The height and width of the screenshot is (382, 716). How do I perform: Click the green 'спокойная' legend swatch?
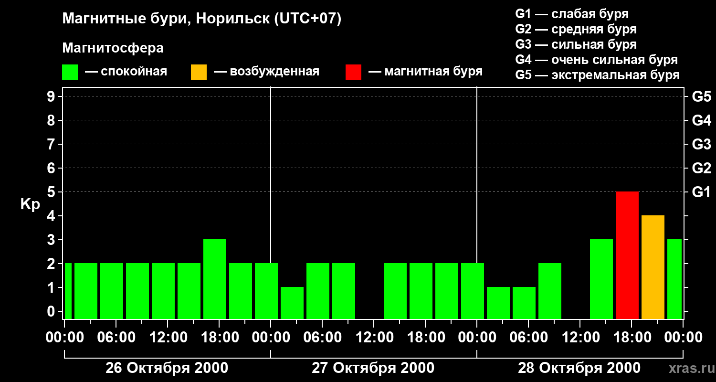pyautogui.click(x=70, y=72)
